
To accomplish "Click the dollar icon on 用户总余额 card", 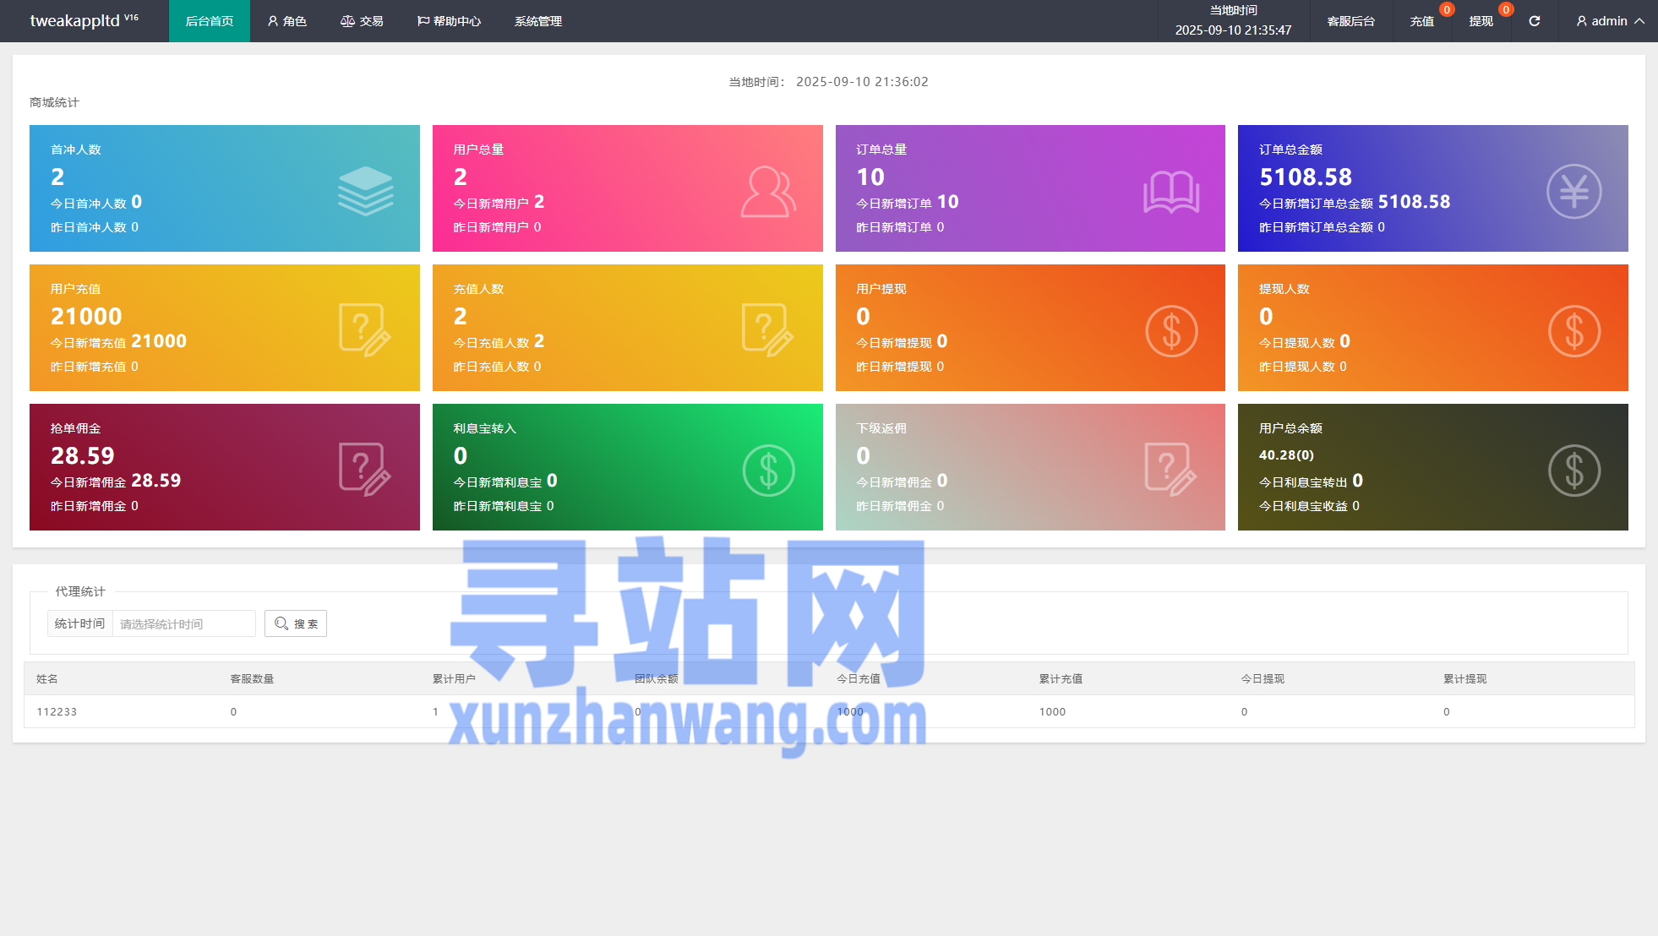I will coord(1573,471).
